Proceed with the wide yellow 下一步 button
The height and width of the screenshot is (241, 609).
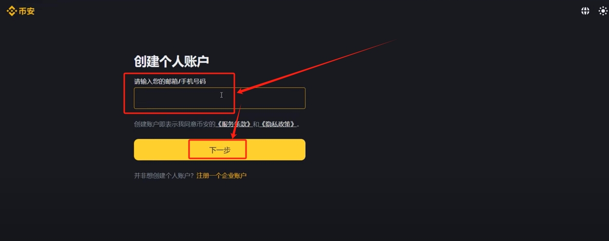pos(220,150)
